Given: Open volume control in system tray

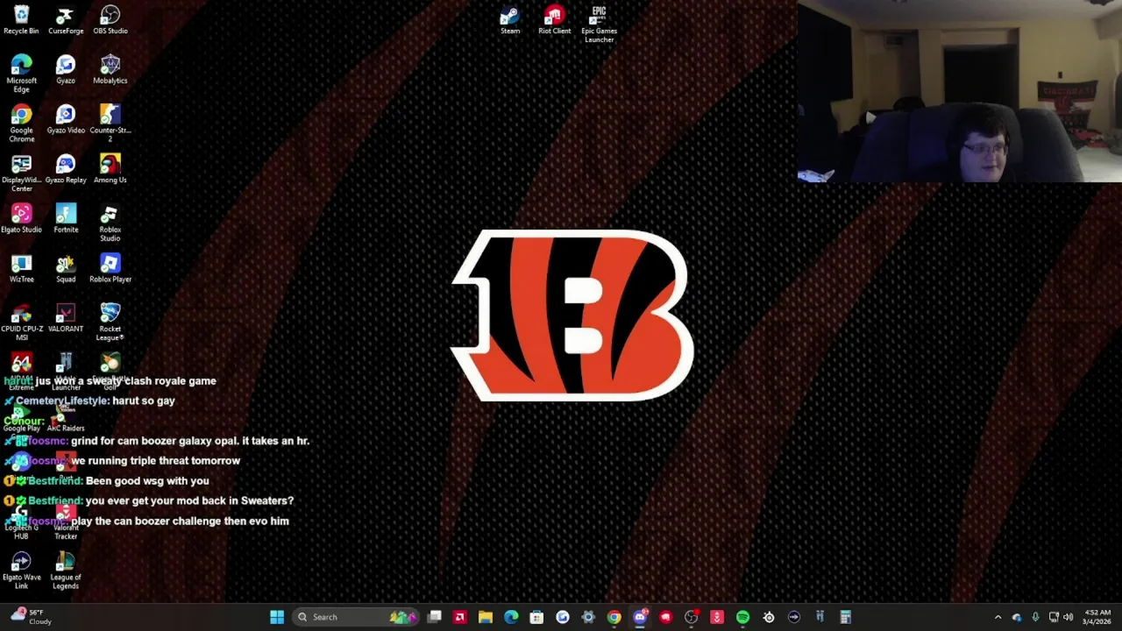Looking at the screenshot, I should (1068, 617).
